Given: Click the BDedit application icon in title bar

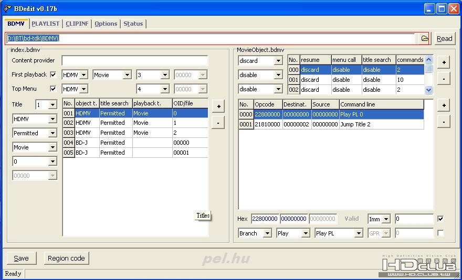Looking at the screenshot, I should (7, 8).
